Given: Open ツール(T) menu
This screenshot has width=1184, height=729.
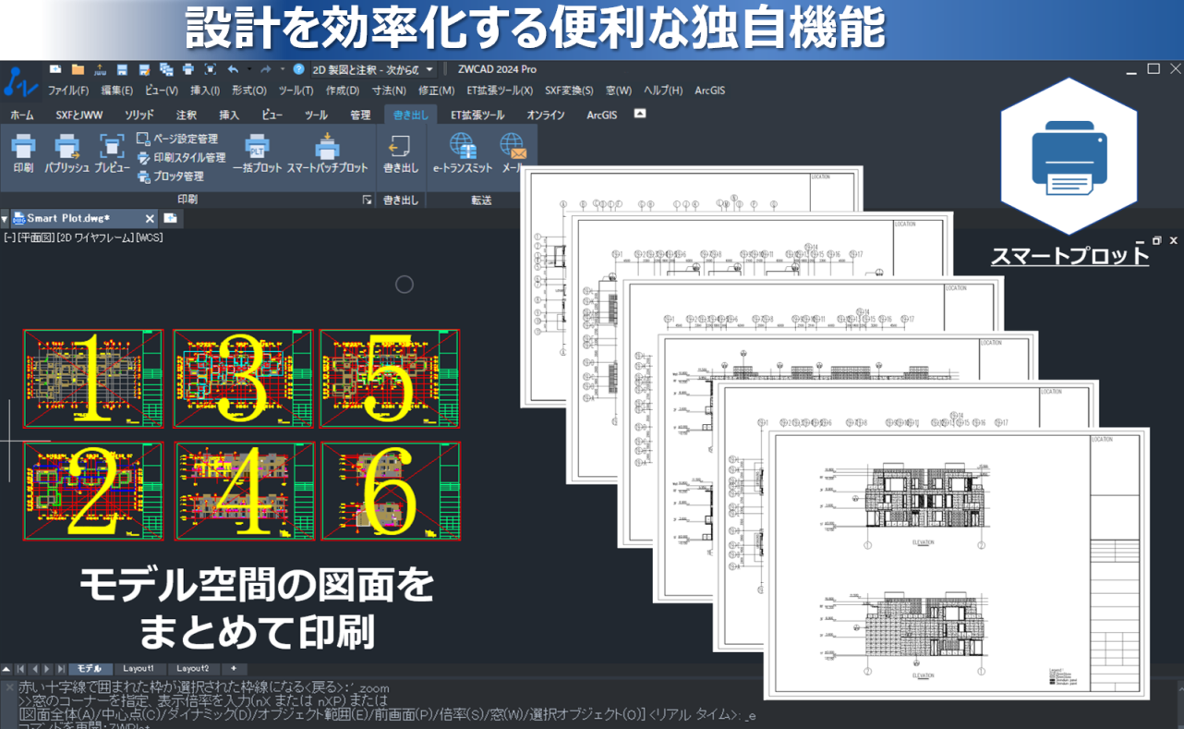Looking at the screenshot, I should tap(296, 91).
